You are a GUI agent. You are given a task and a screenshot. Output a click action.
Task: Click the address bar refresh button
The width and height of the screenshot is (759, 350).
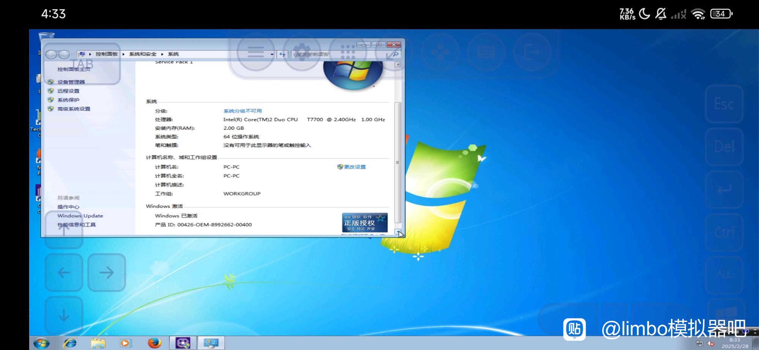point(282,54)
